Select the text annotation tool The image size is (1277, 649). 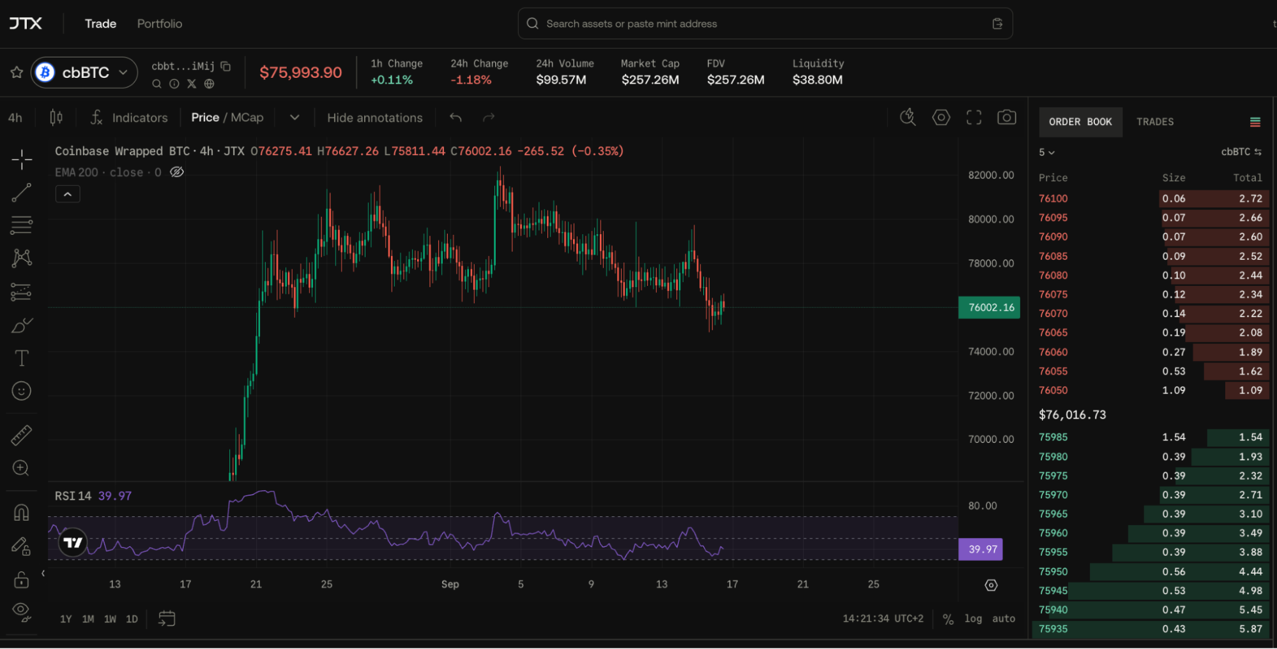pyautogui.click(x=22, y=358)
